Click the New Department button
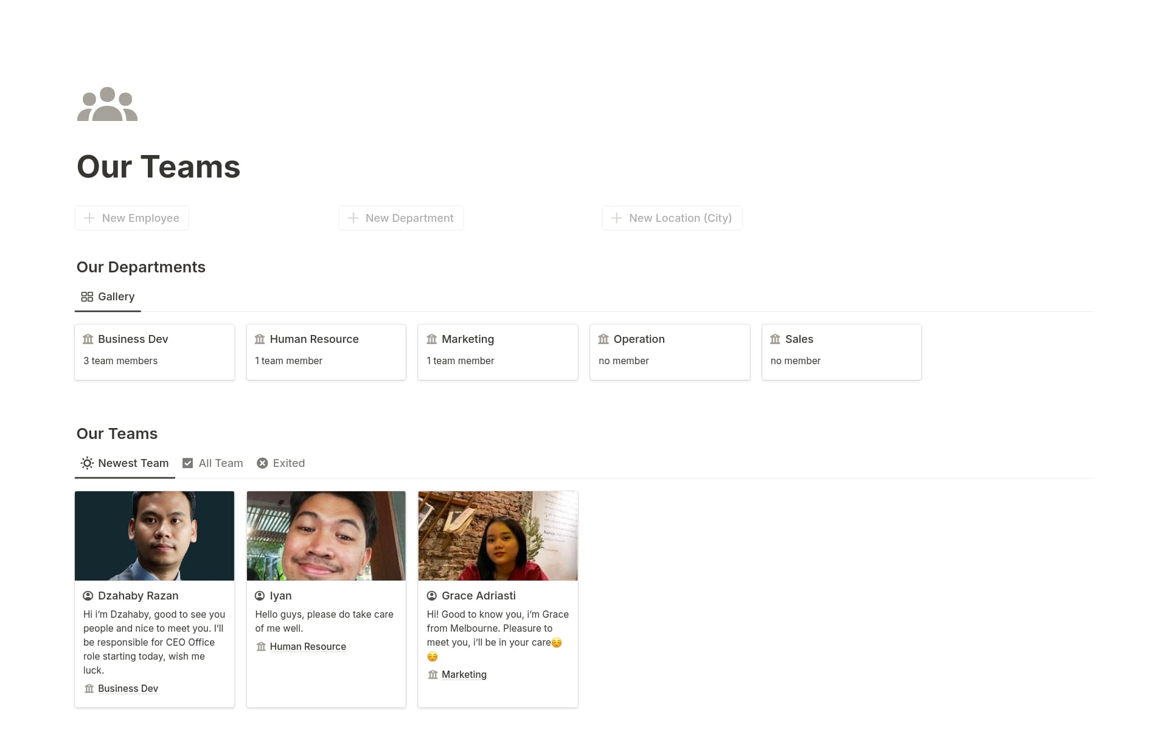Screen dimensions: 1168x729 [x=401, y=218]
